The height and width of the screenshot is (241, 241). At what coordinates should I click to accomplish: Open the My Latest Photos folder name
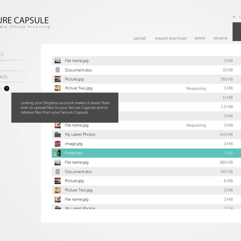(80, 134)
